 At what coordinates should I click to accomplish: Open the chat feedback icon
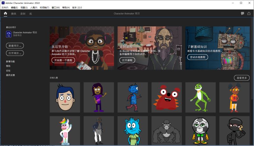pos(243,14)
